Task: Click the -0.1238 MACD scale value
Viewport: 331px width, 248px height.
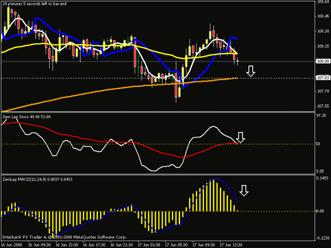Action: tap(323, 238)
